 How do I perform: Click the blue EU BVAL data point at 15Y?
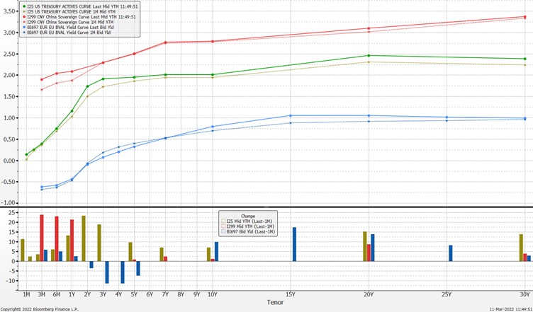(x=291, y=115)
